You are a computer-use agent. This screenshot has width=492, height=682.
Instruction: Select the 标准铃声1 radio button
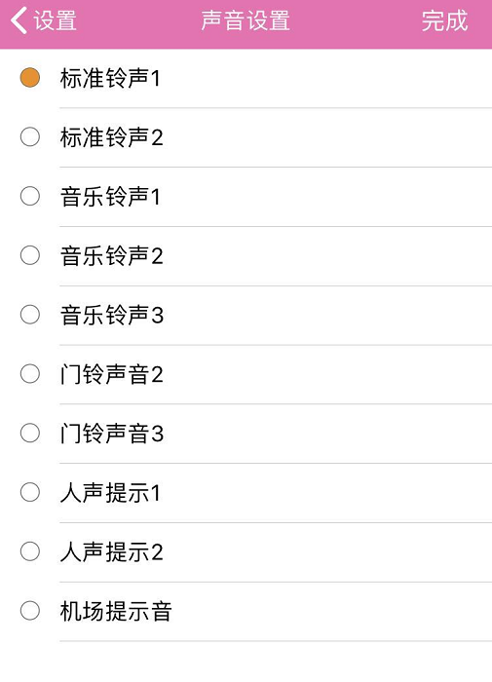[30, 78]
